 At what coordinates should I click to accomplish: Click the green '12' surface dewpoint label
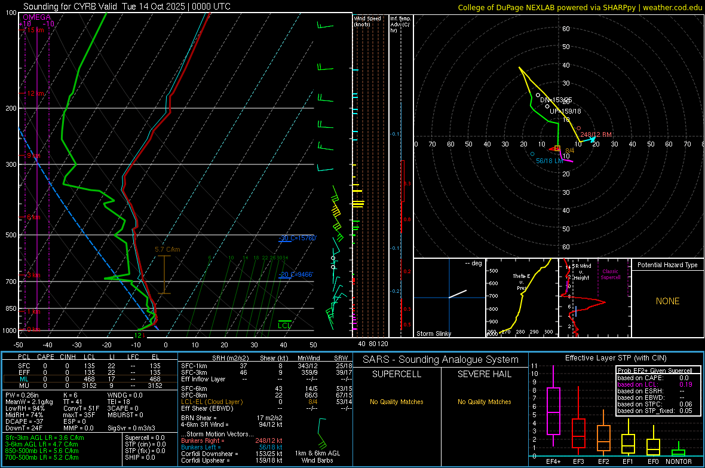[x=137, y=335]
